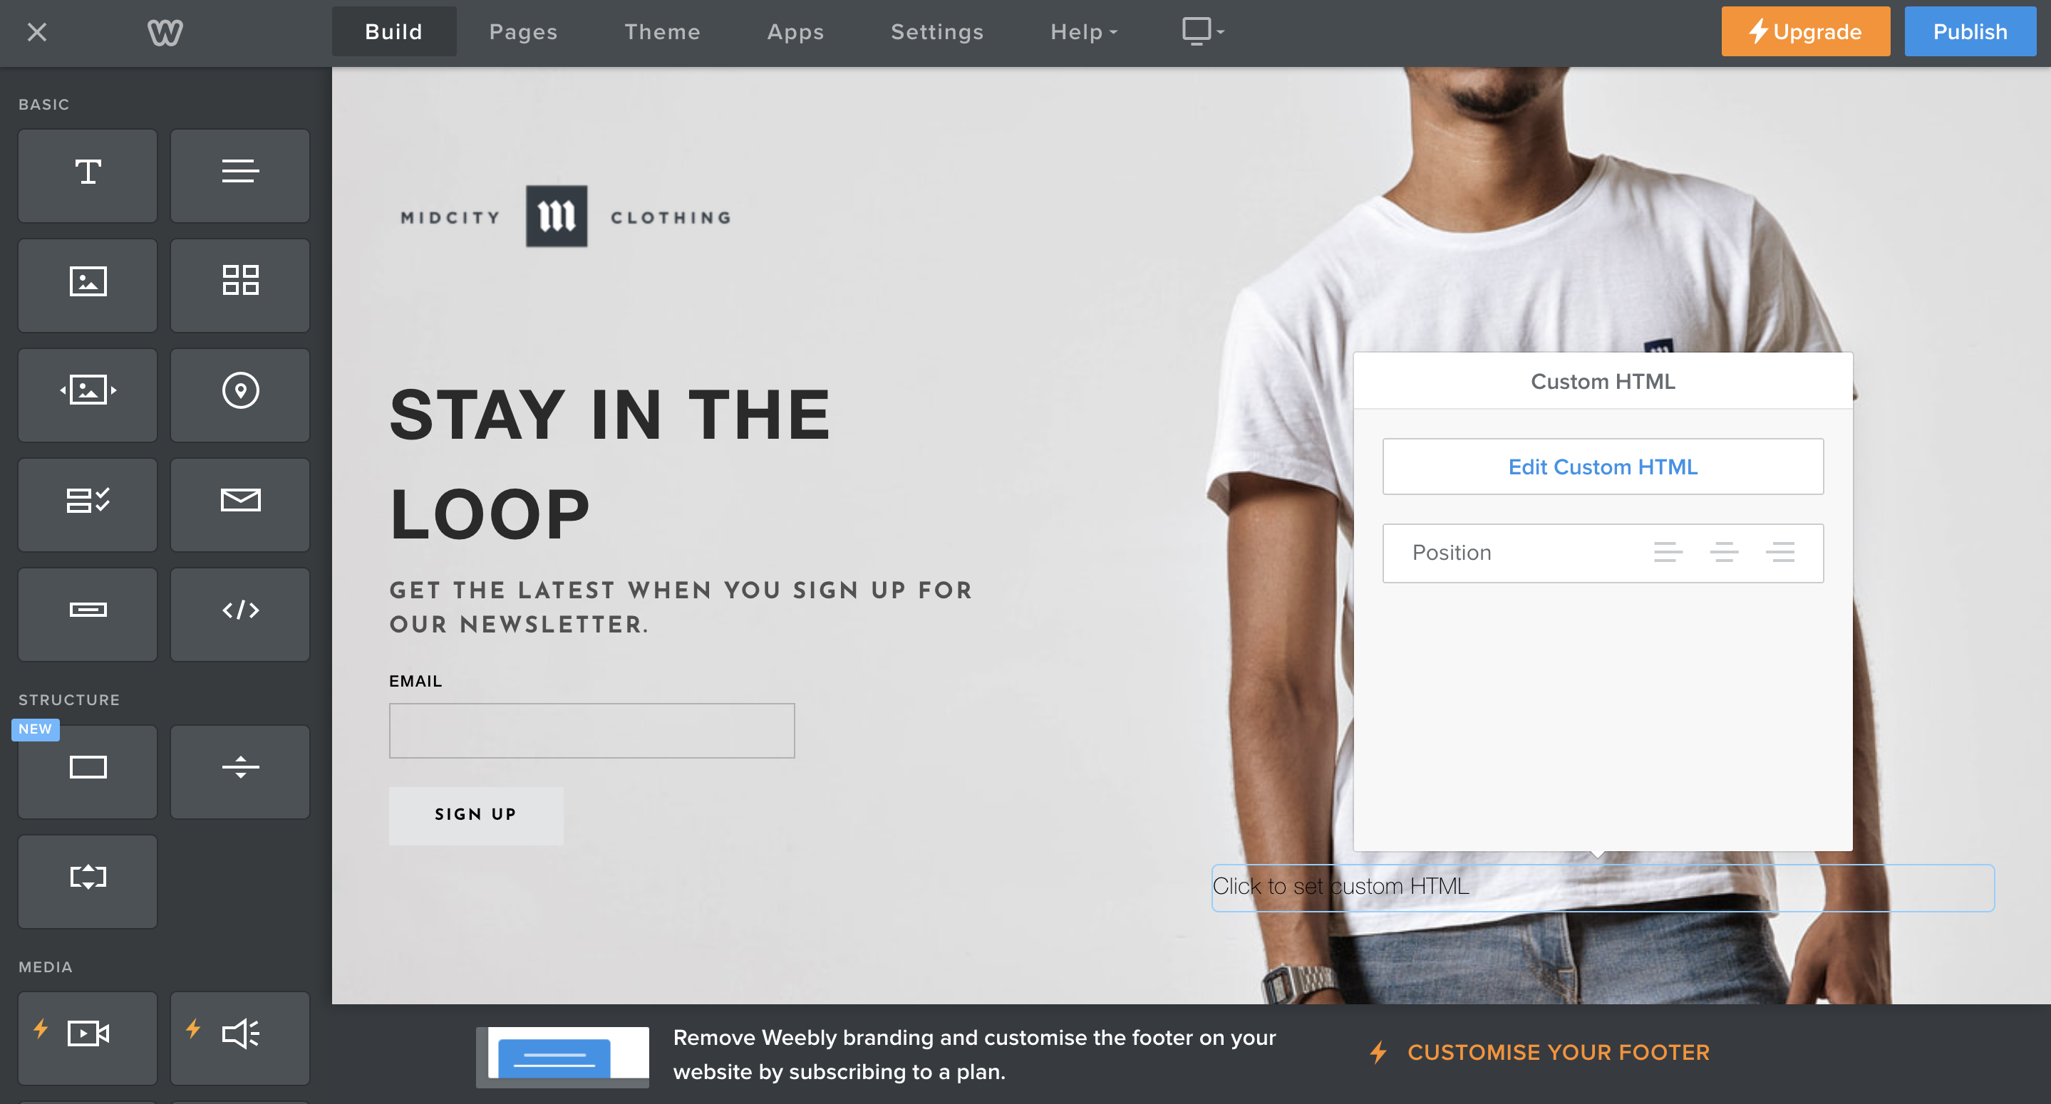Select the Embed Code element
This screenshot has height=1104, width=2051.
[239, 614]
